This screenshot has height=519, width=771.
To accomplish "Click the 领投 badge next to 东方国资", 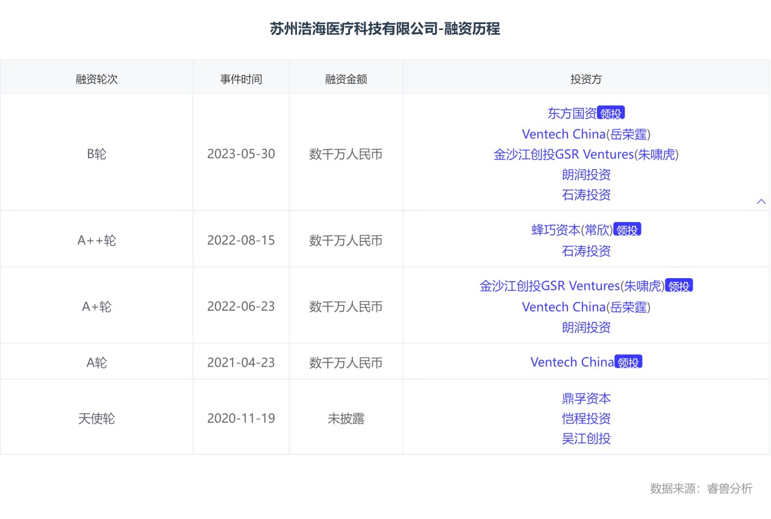I will pyautogui.click(x=611, y=113).
